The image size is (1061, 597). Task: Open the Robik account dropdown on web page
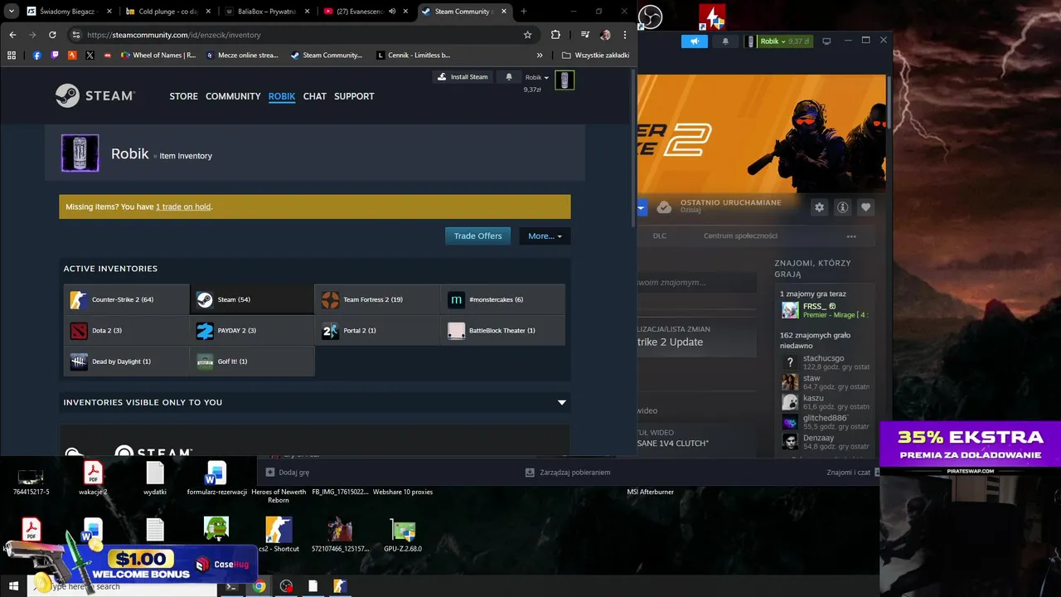point(537,77)
